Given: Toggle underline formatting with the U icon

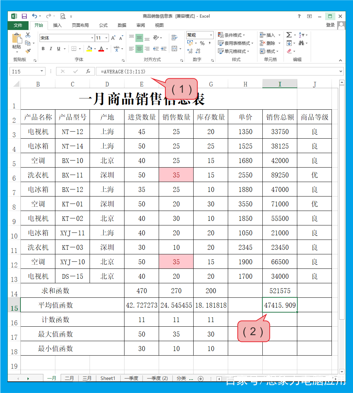Looking at the screenshot, I should (58, 48).
